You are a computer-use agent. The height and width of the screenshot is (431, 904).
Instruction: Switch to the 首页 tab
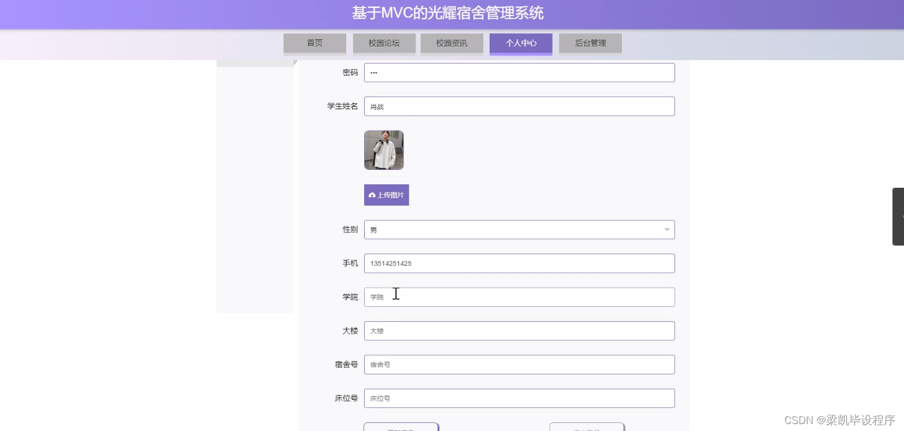(x=314, y=43)
